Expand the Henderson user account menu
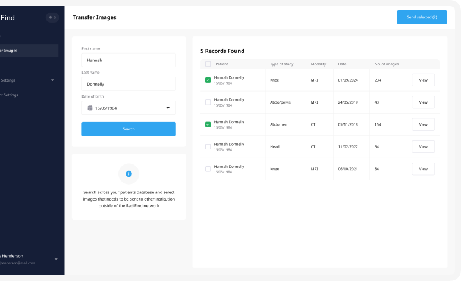Image resolution: width=461 pixels, height=281 pixels. (56, 259)
